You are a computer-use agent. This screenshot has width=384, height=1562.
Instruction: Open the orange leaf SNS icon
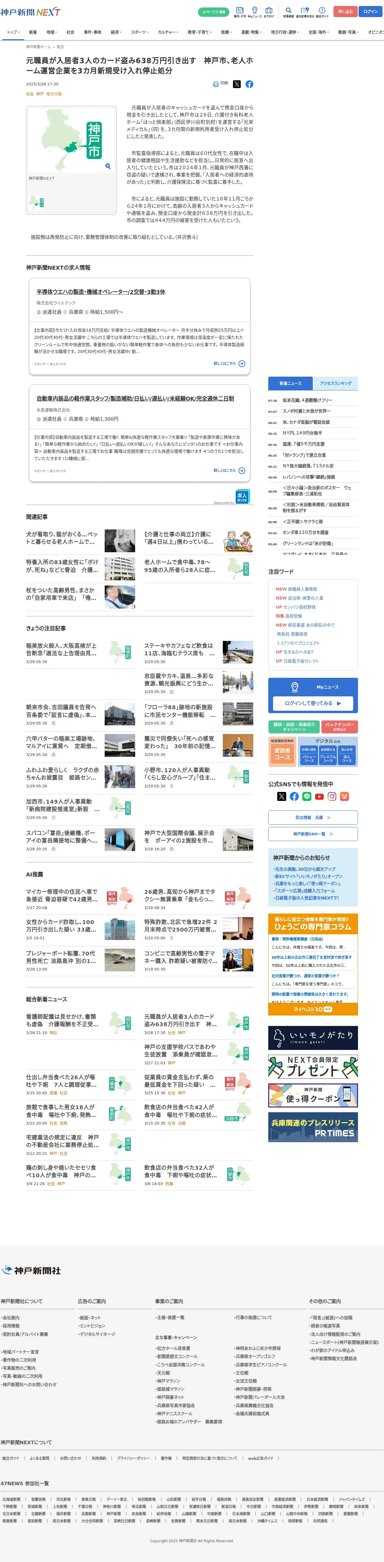pos(345,796)
